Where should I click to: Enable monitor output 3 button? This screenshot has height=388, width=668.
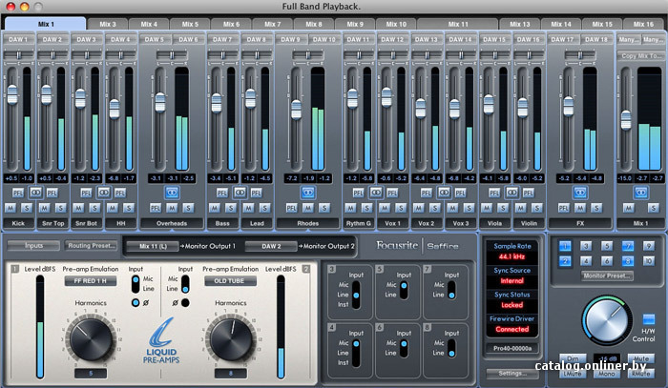click(586, 246)
